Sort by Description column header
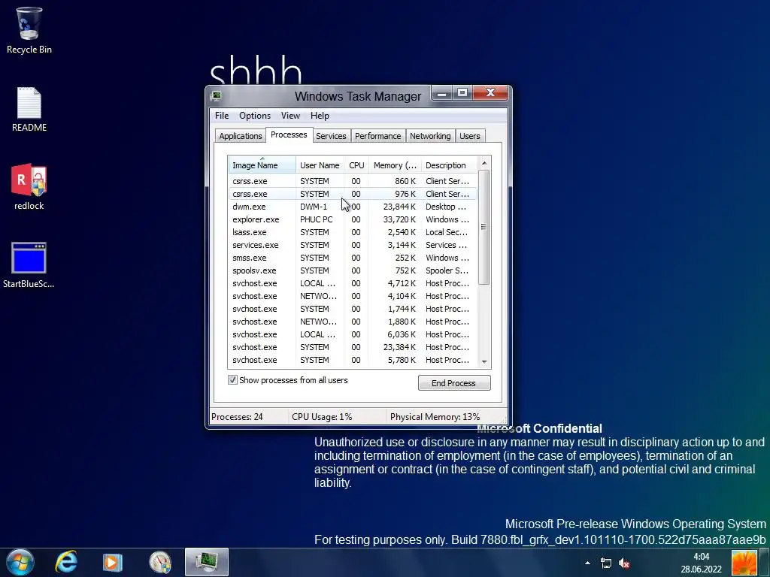Viewport: 770px width, 577px height. click(x=448, y=165)
